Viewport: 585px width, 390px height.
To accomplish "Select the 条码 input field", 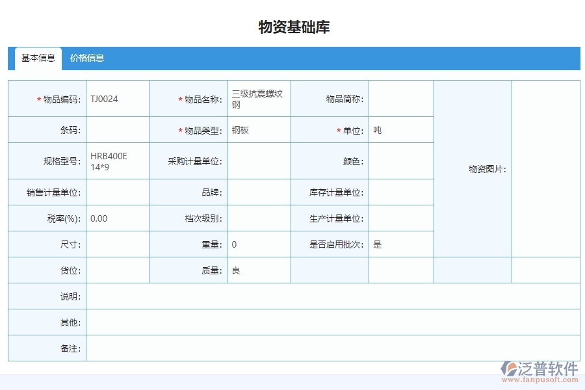I will (x=117, y=130).
